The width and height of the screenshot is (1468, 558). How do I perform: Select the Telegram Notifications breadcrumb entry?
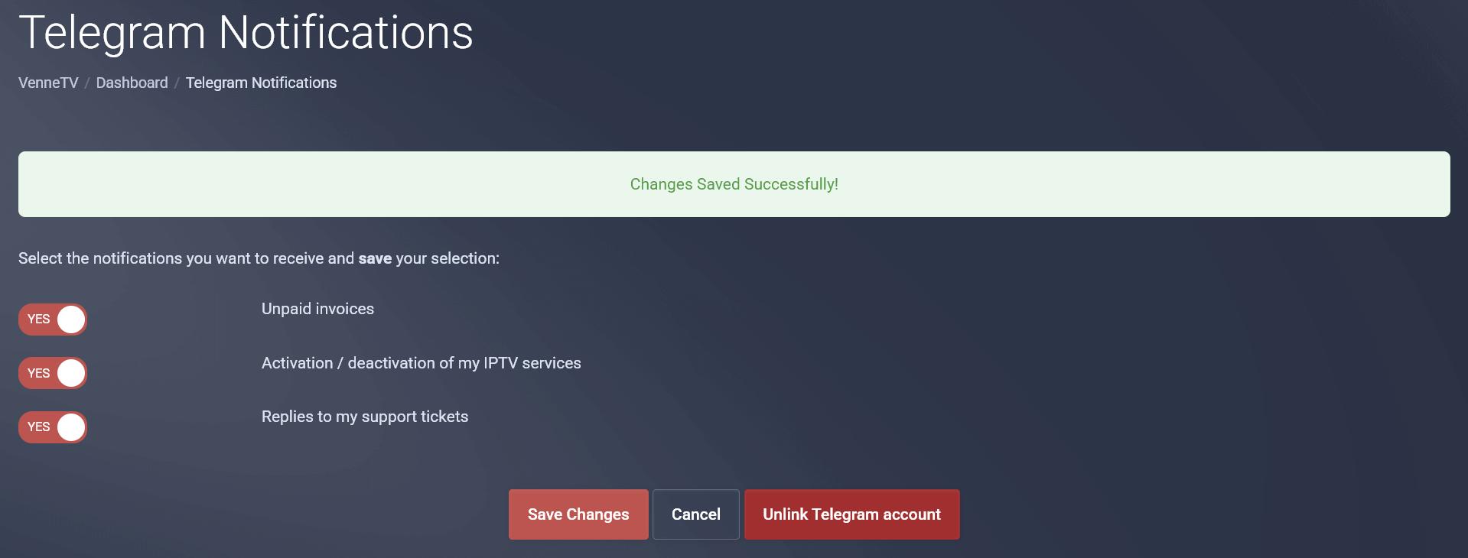pos(261,83)
